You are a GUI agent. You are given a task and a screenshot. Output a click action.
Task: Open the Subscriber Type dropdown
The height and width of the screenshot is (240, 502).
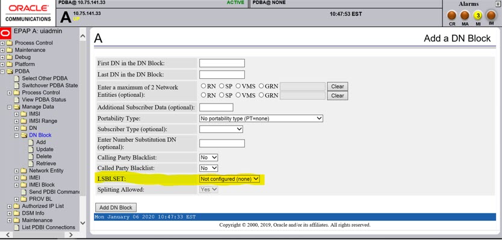221,129
